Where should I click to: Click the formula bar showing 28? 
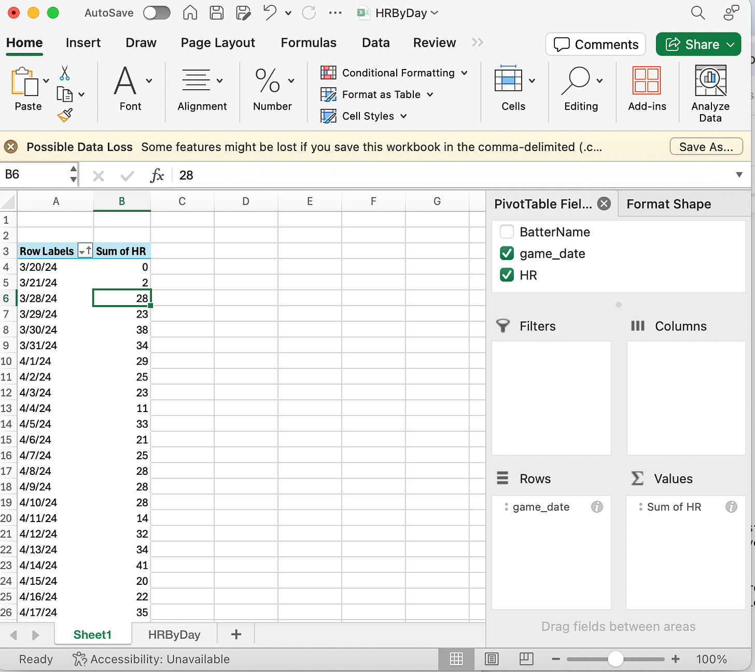(451, 175)
